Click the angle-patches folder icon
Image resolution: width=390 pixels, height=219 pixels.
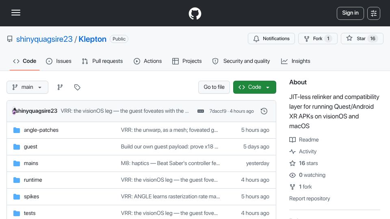(x=17, y=130)
